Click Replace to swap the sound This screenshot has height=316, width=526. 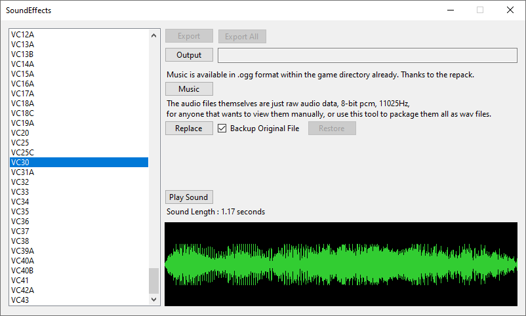tap(189, 128)
